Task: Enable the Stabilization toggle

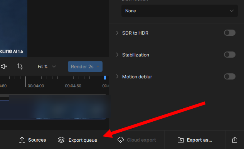Action: pyautogui.click(x=229, y=55)
